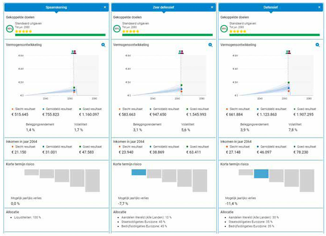Select the people marker in Zeer defensief chart

click(x=181, y=52)
